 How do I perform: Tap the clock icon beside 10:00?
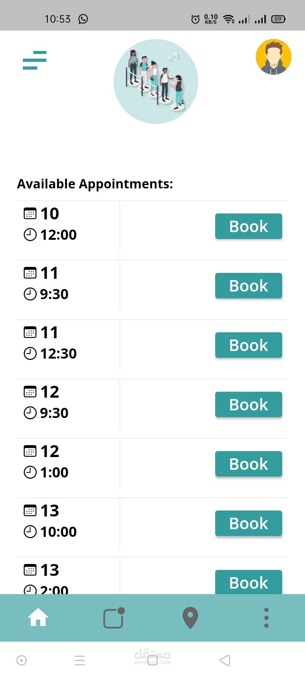point(30,532)
